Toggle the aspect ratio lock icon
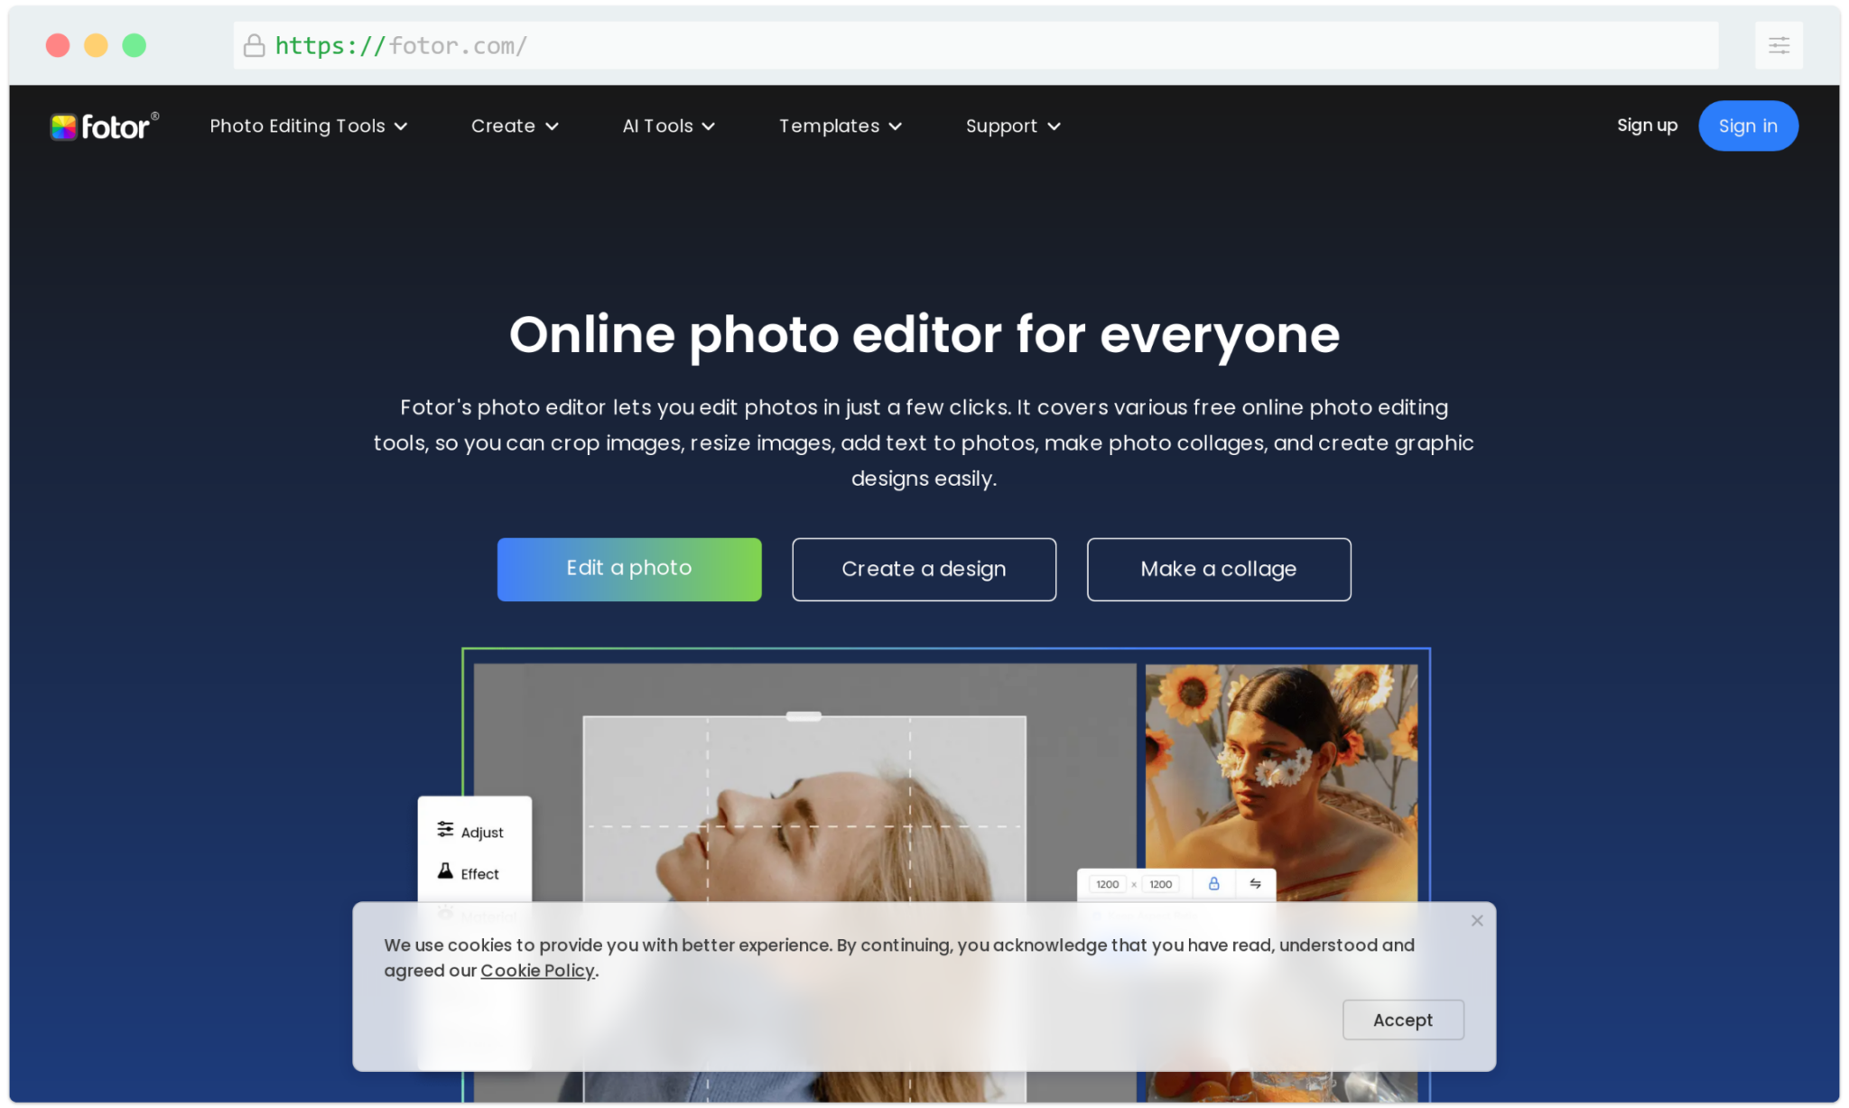 (1214, 883)
